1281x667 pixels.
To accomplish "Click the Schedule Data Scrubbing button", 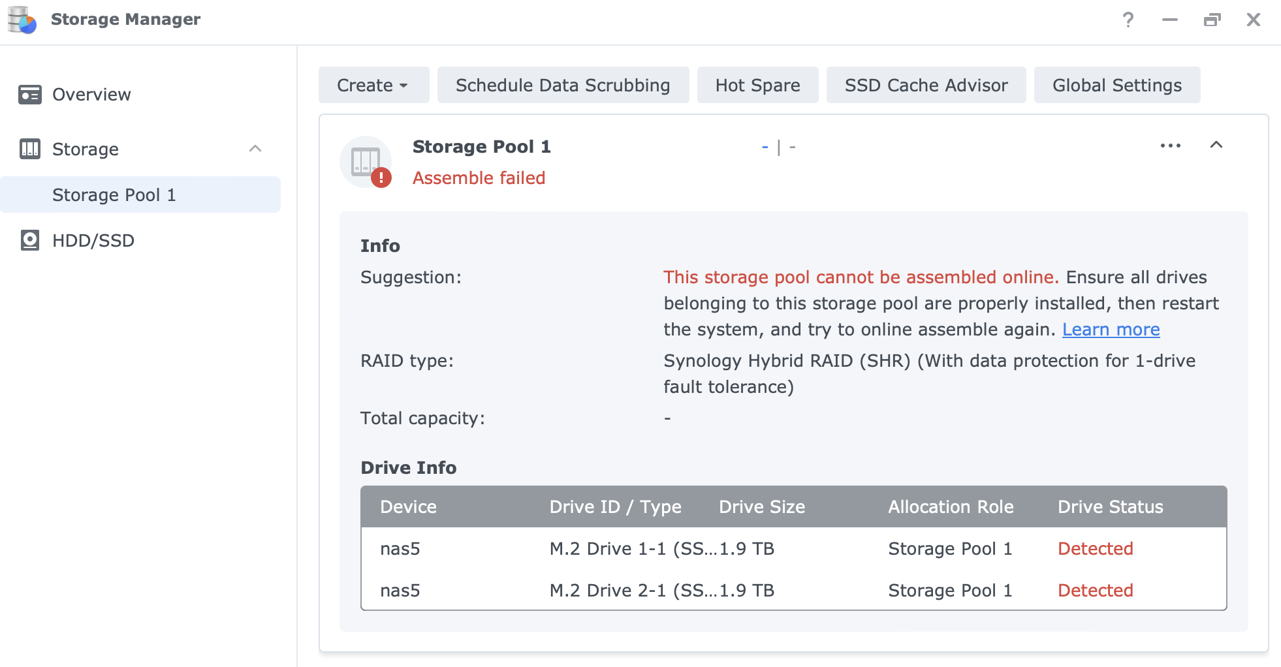I will pyautogui.click(x=562, y=85).
